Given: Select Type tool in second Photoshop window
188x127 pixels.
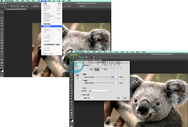Looking at the screenshot, I should [x=71, y=105].
